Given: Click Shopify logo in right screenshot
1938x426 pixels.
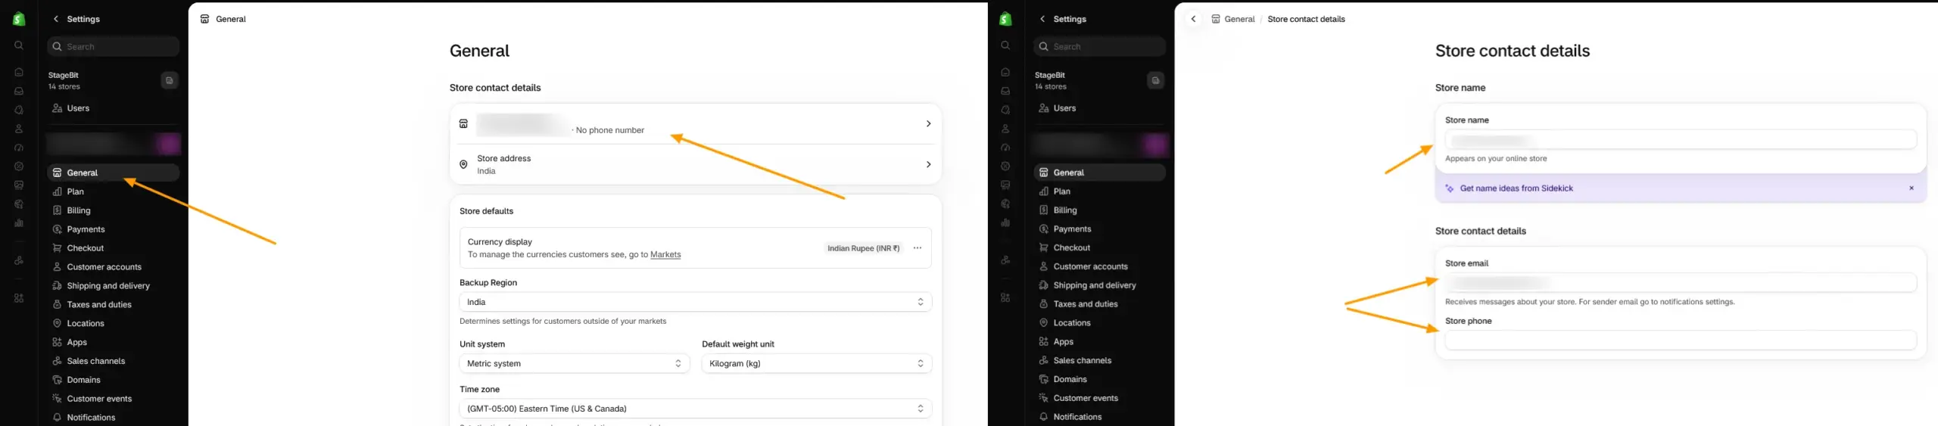Looking at the screenshot, I should click(1005, 20).
